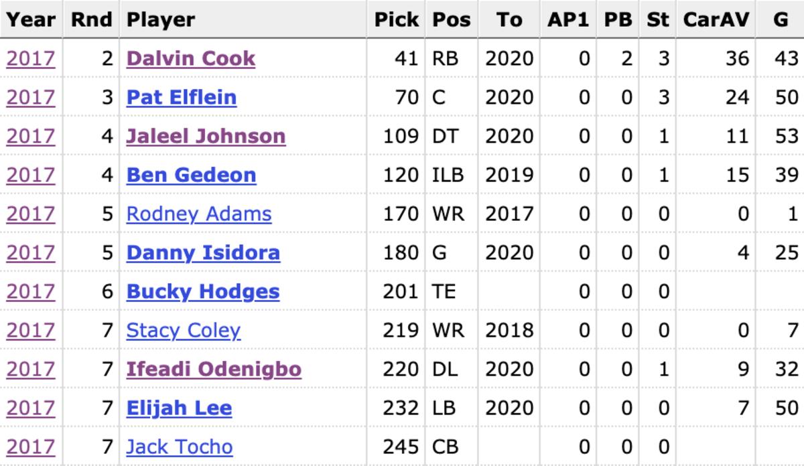Click the G games column header
This screenshot has width=804, height=466.
coord(781,19)
